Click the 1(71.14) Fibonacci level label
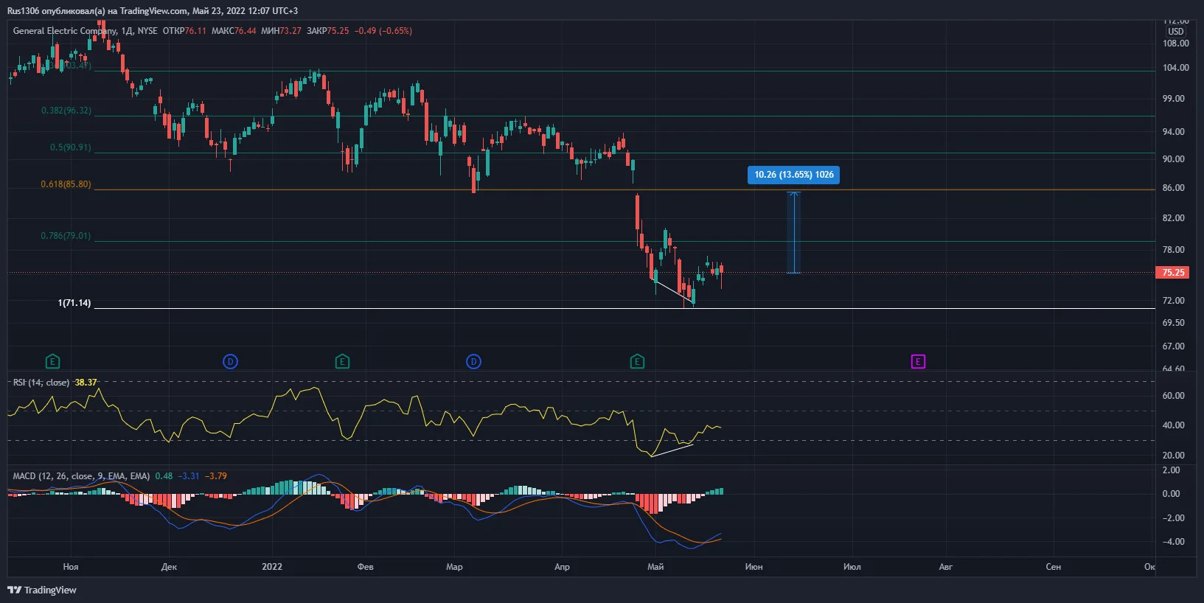The width and height of the screenshot is (1204, 603). 74,303
